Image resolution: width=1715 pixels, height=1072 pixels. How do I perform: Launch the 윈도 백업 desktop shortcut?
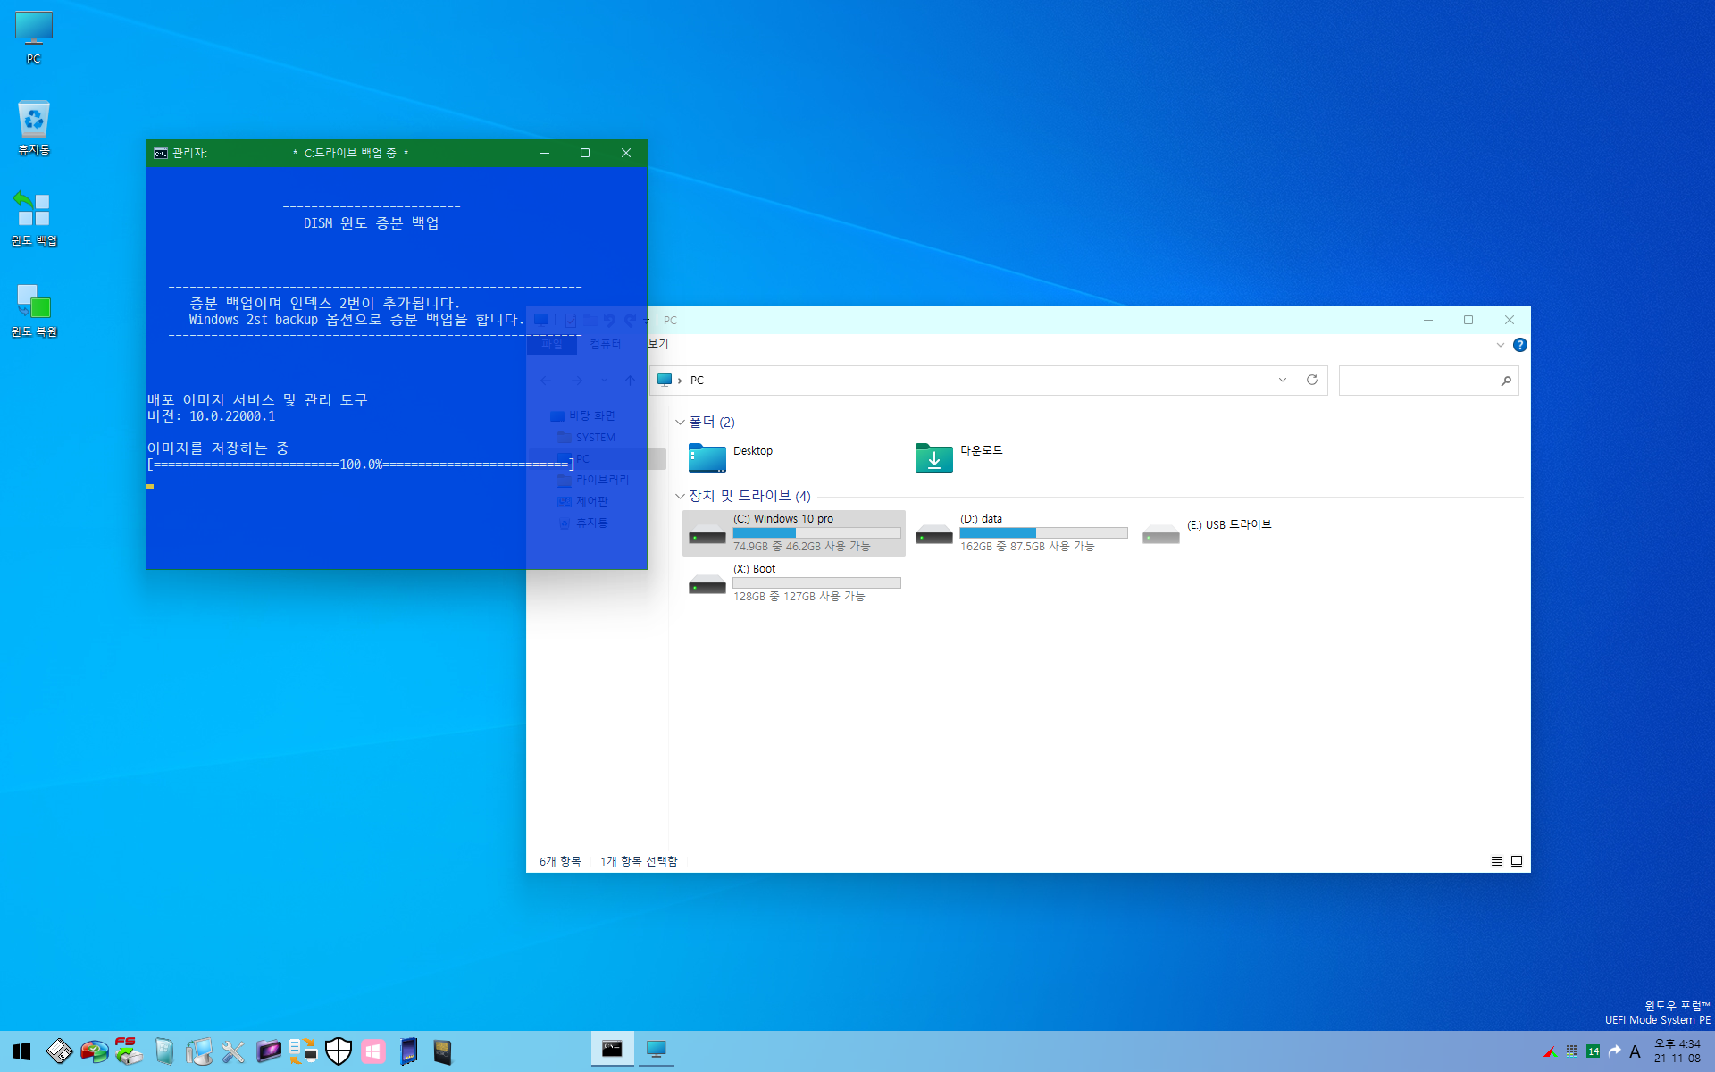coord(34,219)
